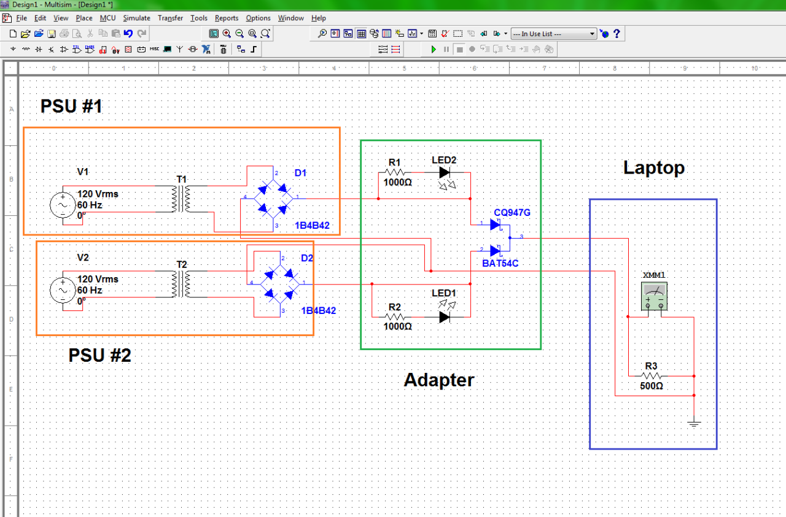Undo the last action
Image resolution: width=786 pixels, height=517 pixels.
pos(128,34)
